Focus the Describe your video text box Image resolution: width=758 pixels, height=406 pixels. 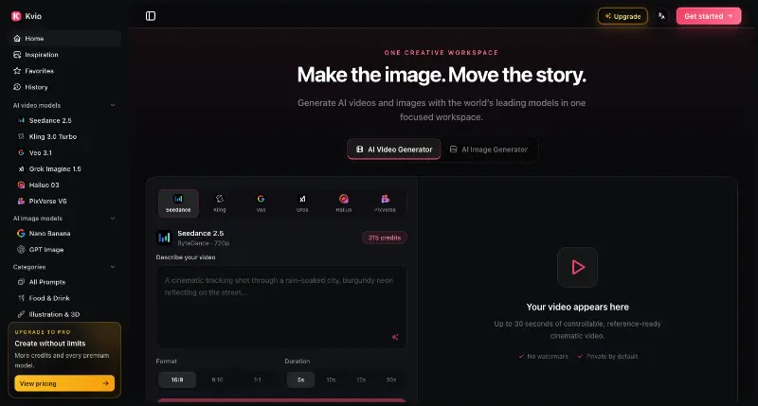[x=281, y=307]
